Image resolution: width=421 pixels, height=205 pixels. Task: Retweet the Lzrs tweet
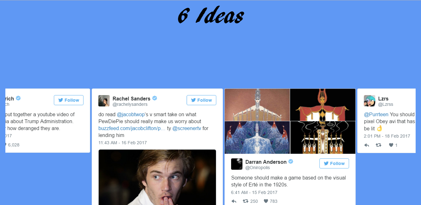[x=378, y=145]
